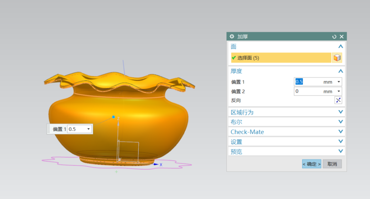Click the grip handle of the on-screen 偏置 1 box
Screen dimensions: 370x199
pyautogui.click(x=48, y=129)
